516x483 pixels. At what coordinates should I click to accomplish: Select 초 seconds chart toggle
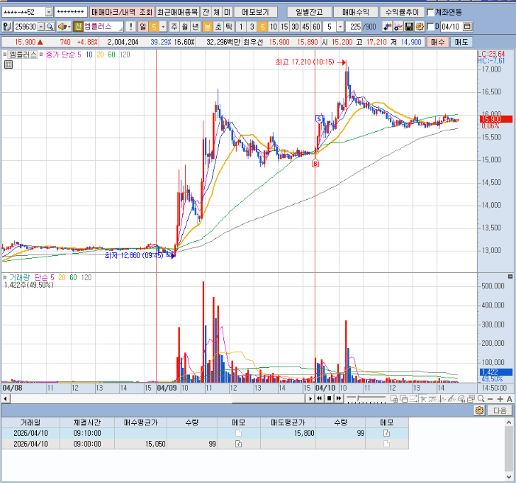coord(218,27)
